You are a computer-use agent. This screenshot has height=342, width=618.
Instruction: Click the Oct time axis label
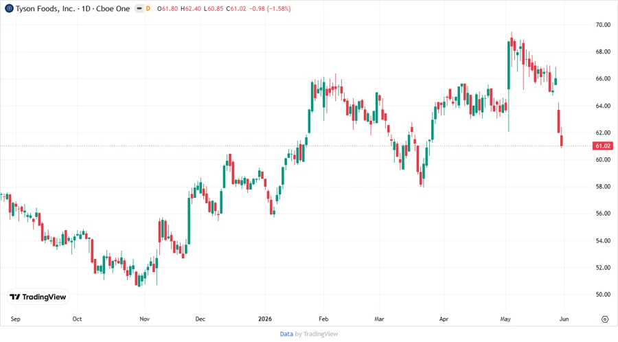[77, 319]
